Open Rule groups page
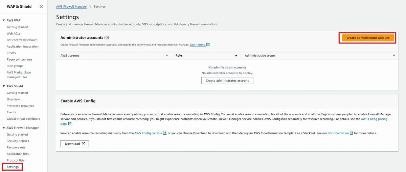Screen dimensions: 406x172 tap(15, 66)
